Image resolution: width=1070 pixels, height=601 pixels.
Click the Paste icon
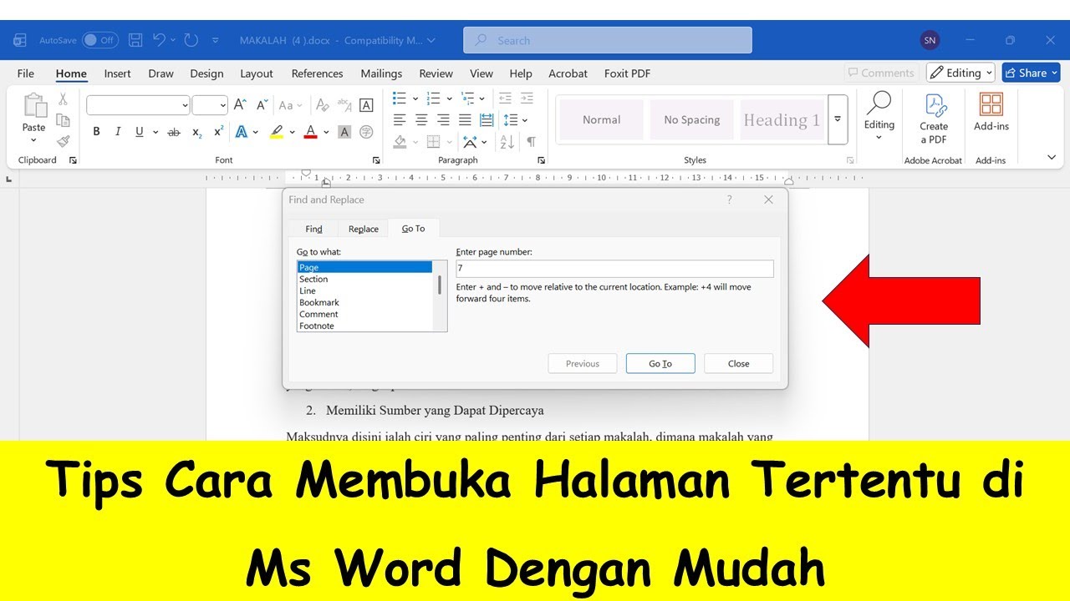(34, 106)
